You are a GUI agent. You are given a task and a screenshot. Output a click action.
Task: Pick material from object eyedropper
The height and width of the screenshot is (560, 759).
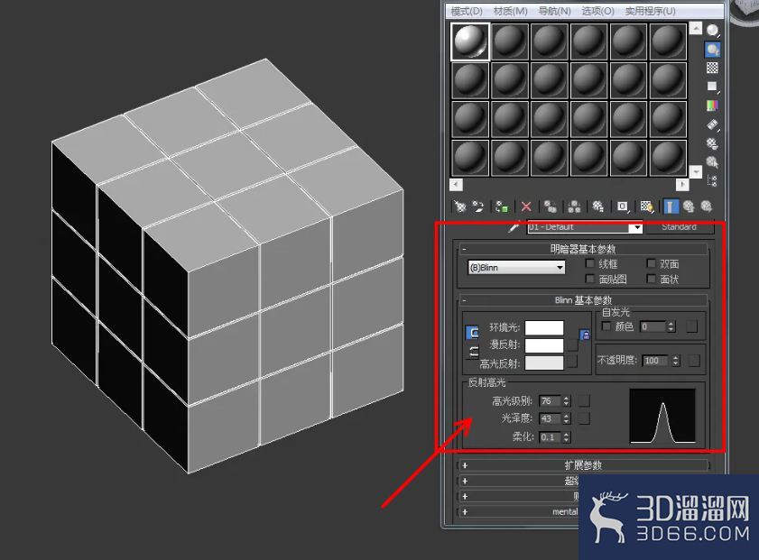(514, 226)
